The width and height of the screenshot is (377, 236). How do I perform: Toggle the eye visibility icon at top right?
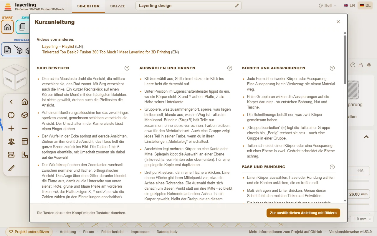[369, 65]
